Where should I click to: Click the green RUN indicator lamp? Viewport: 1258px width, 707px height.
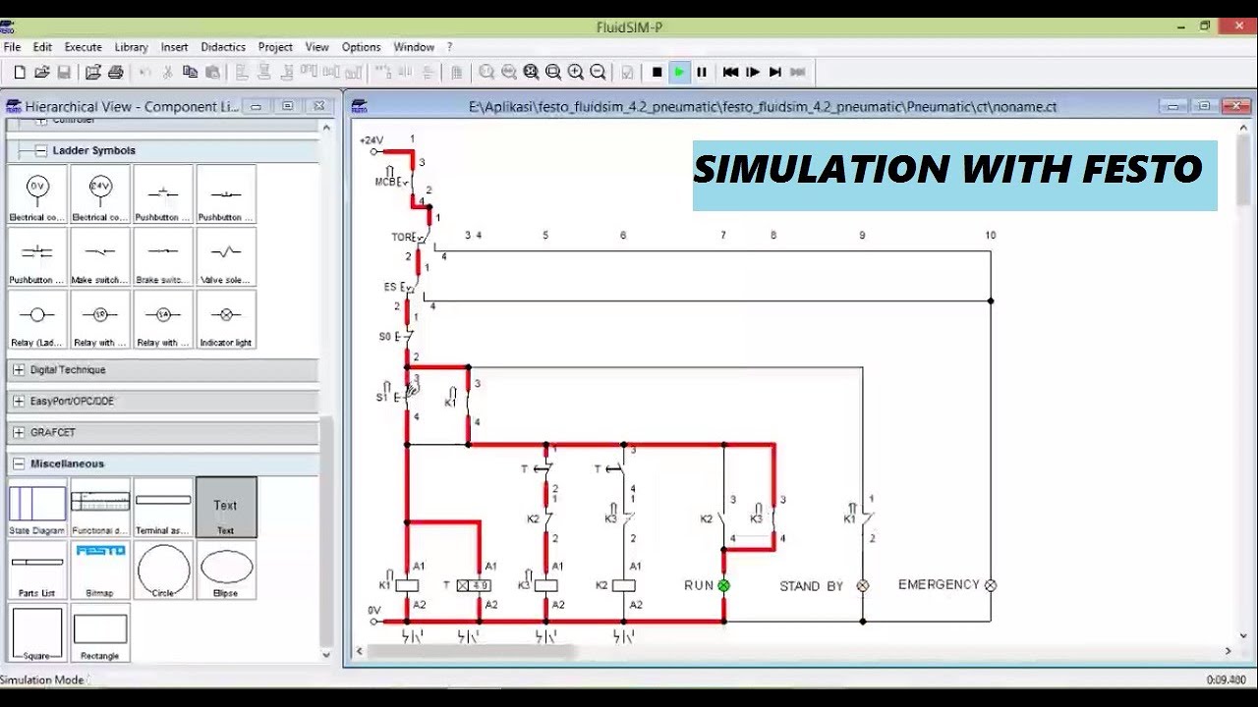pos(724,585)
